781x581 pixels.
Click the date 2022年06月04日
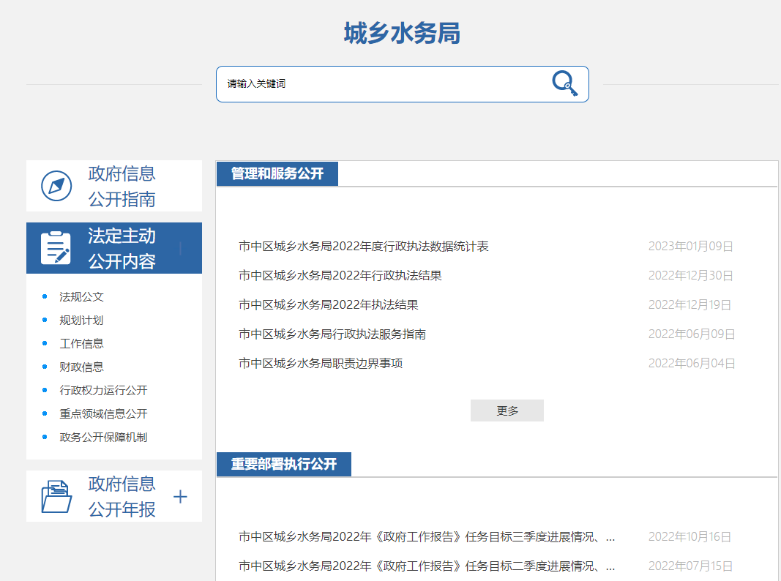pyautogui.click(x=692, y=364)
